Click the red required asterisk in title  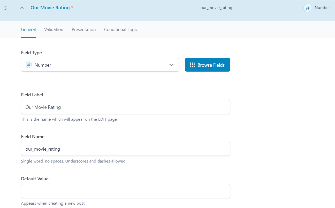pos(72,7)
